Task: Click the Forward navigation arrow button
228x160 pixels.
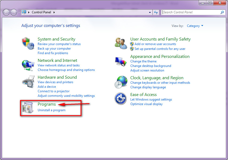Action: [14, 12]
